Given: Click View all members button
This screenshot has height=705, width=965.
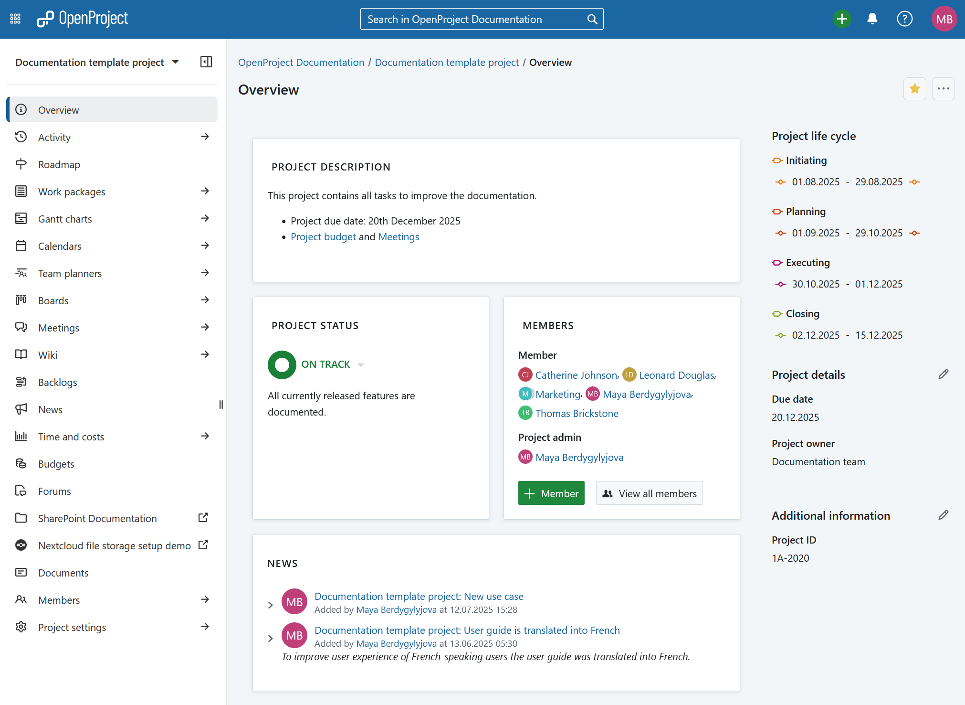Looking at the screenshot, I should [649, 493].
